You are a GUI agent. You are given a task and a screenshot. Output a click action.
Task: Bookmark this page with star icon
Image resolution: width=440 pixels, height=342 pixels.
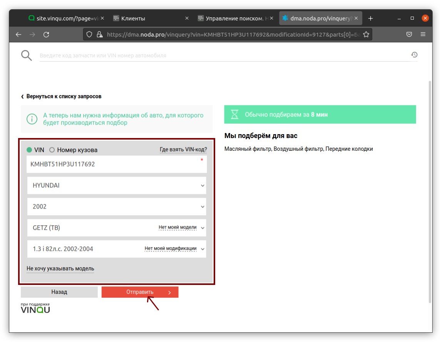[366, 34]
